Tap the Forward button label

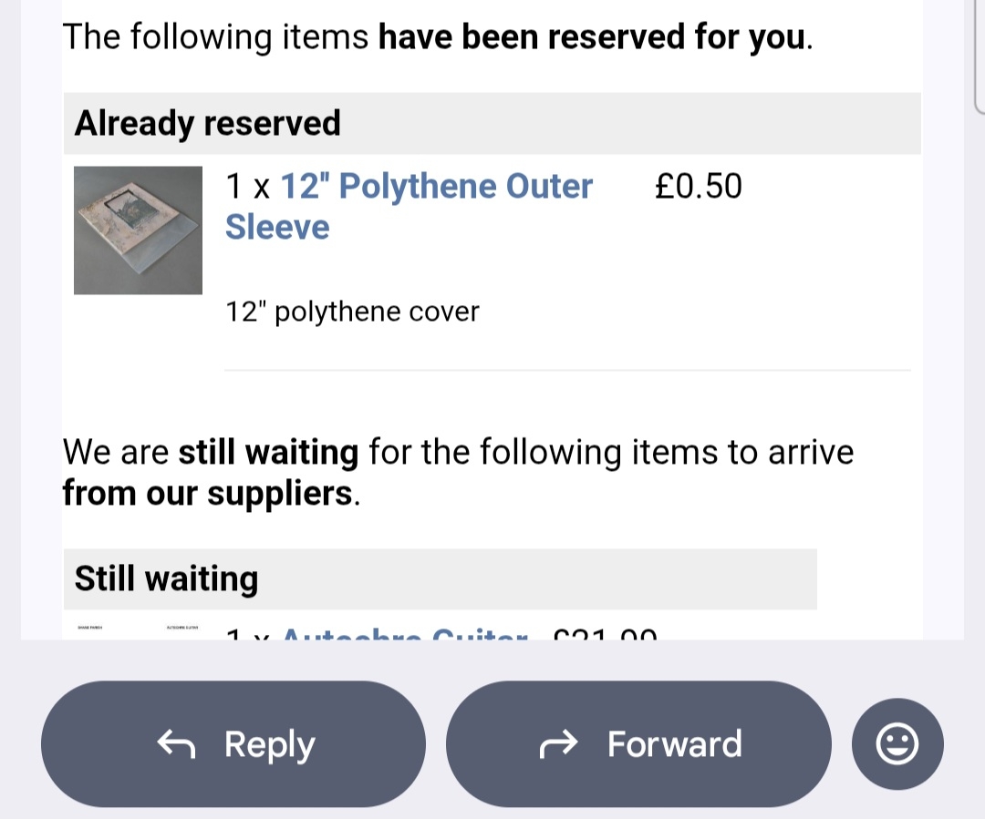(674, 744)
